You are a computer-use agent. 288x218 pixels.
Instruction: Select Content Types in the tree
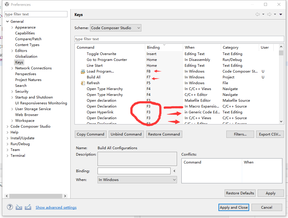[x=27, y=45]
